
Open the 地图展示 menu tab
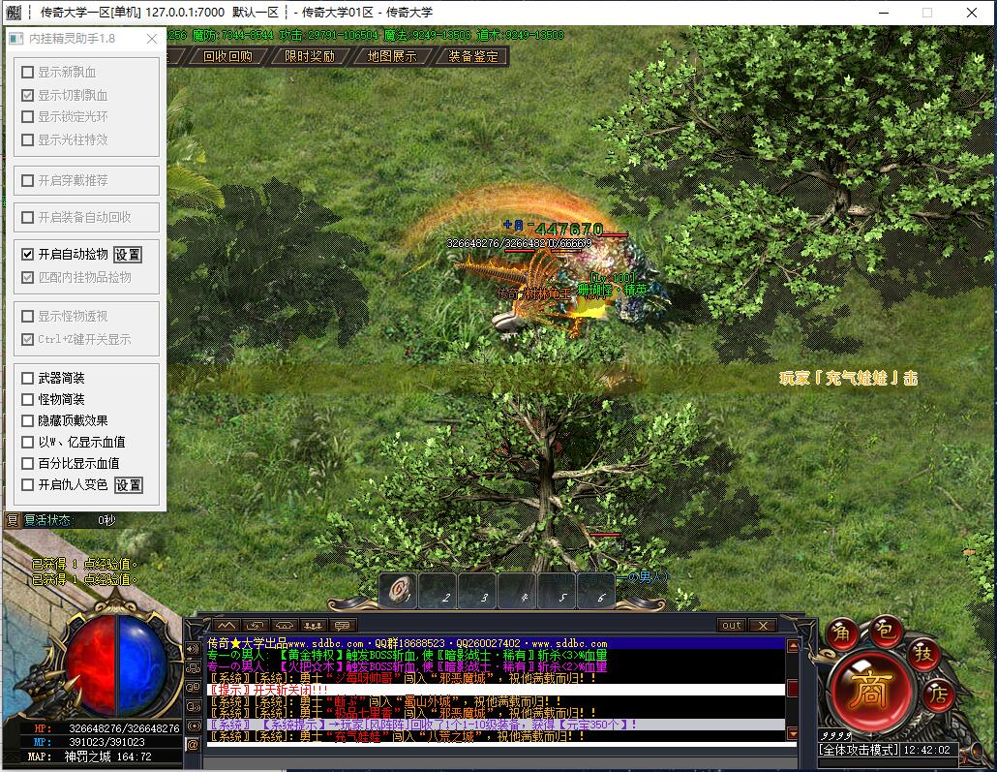(392, 56)
